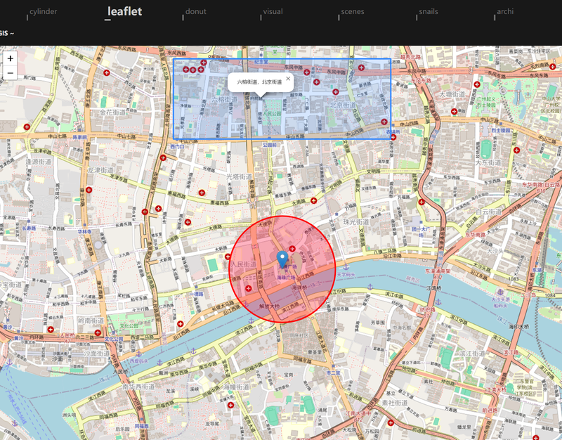Click hospital marker beside 龙津街道 label
The image size is (562, 440).
click(89, 190)
